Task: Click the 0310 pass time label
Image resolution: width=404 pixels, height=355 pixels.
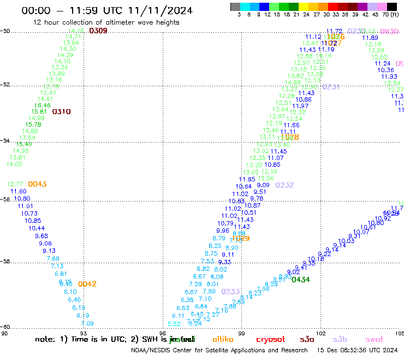Action: point(61,111)
